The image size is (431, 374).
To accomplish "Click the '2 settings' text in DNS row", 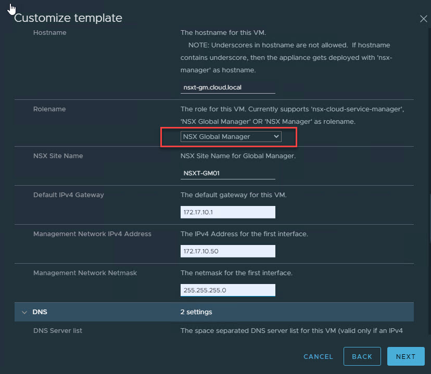I will pos(196,312).
